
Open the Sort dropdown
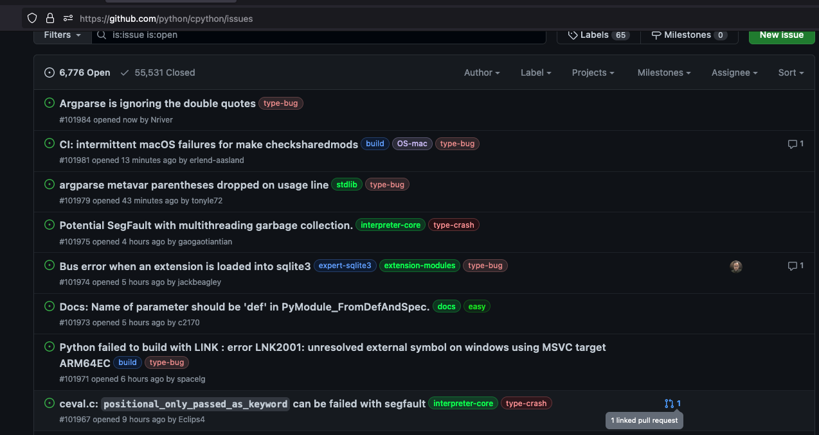pos(790,72)
